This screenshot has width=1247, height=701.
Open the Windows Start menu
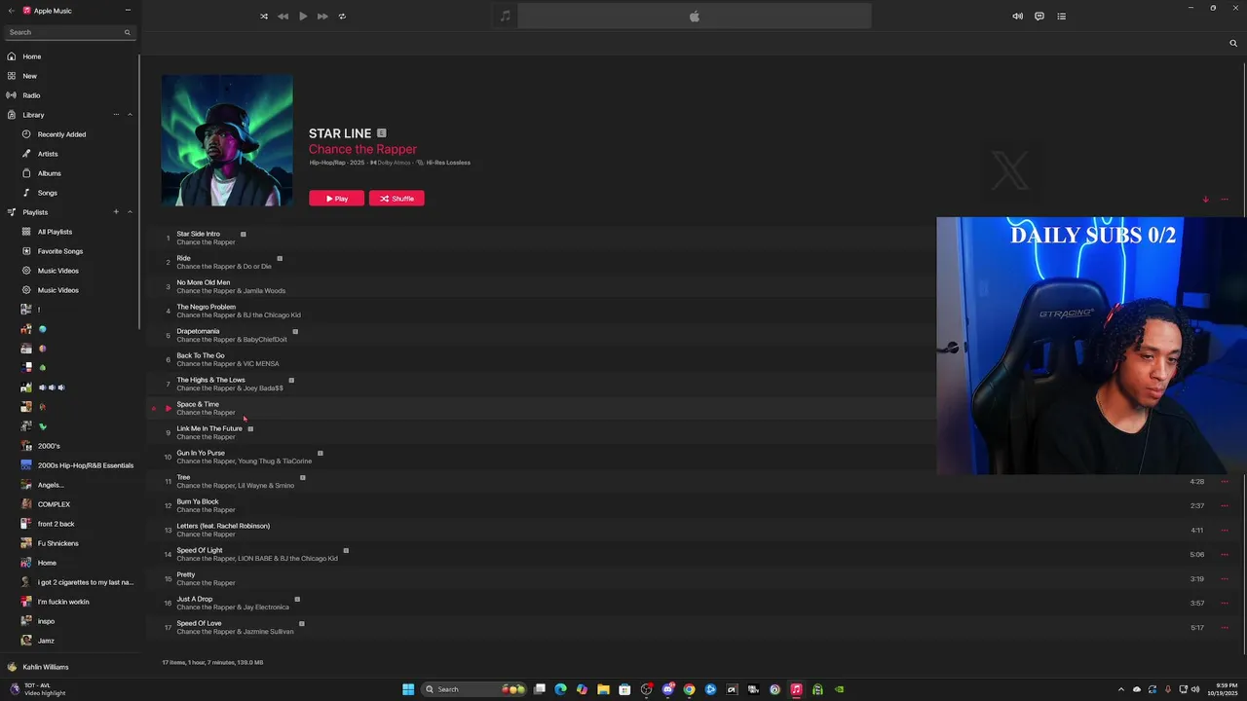[408, 689]
